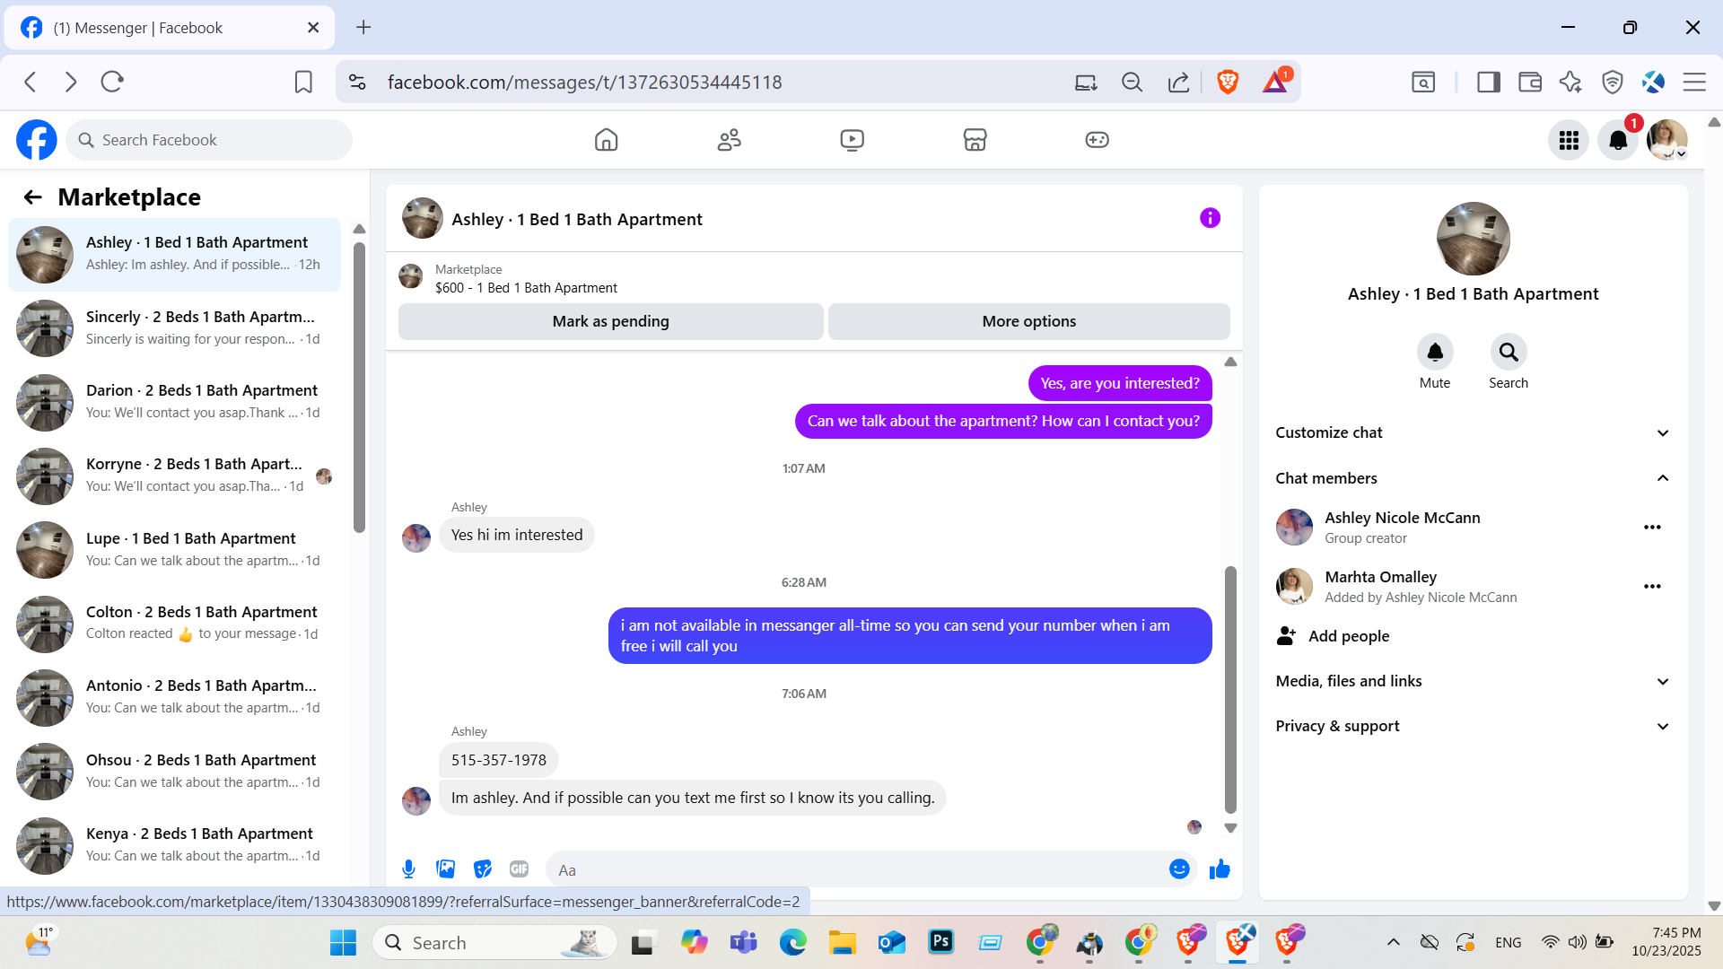Click the voice clip microphone icon

408,869
